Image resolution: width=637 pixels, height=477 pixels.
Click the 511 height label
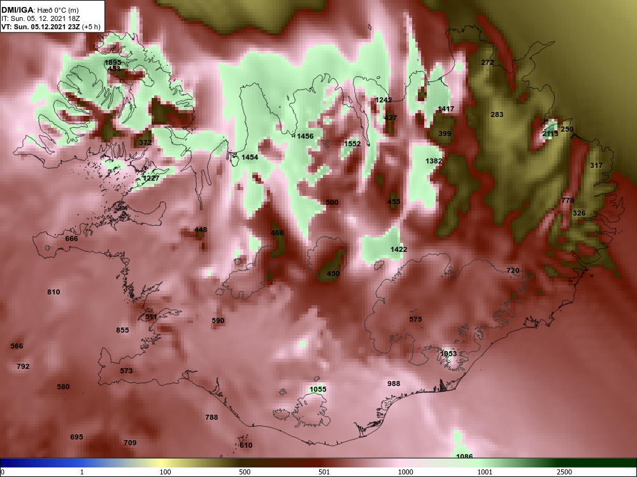(x=151, y=317)
